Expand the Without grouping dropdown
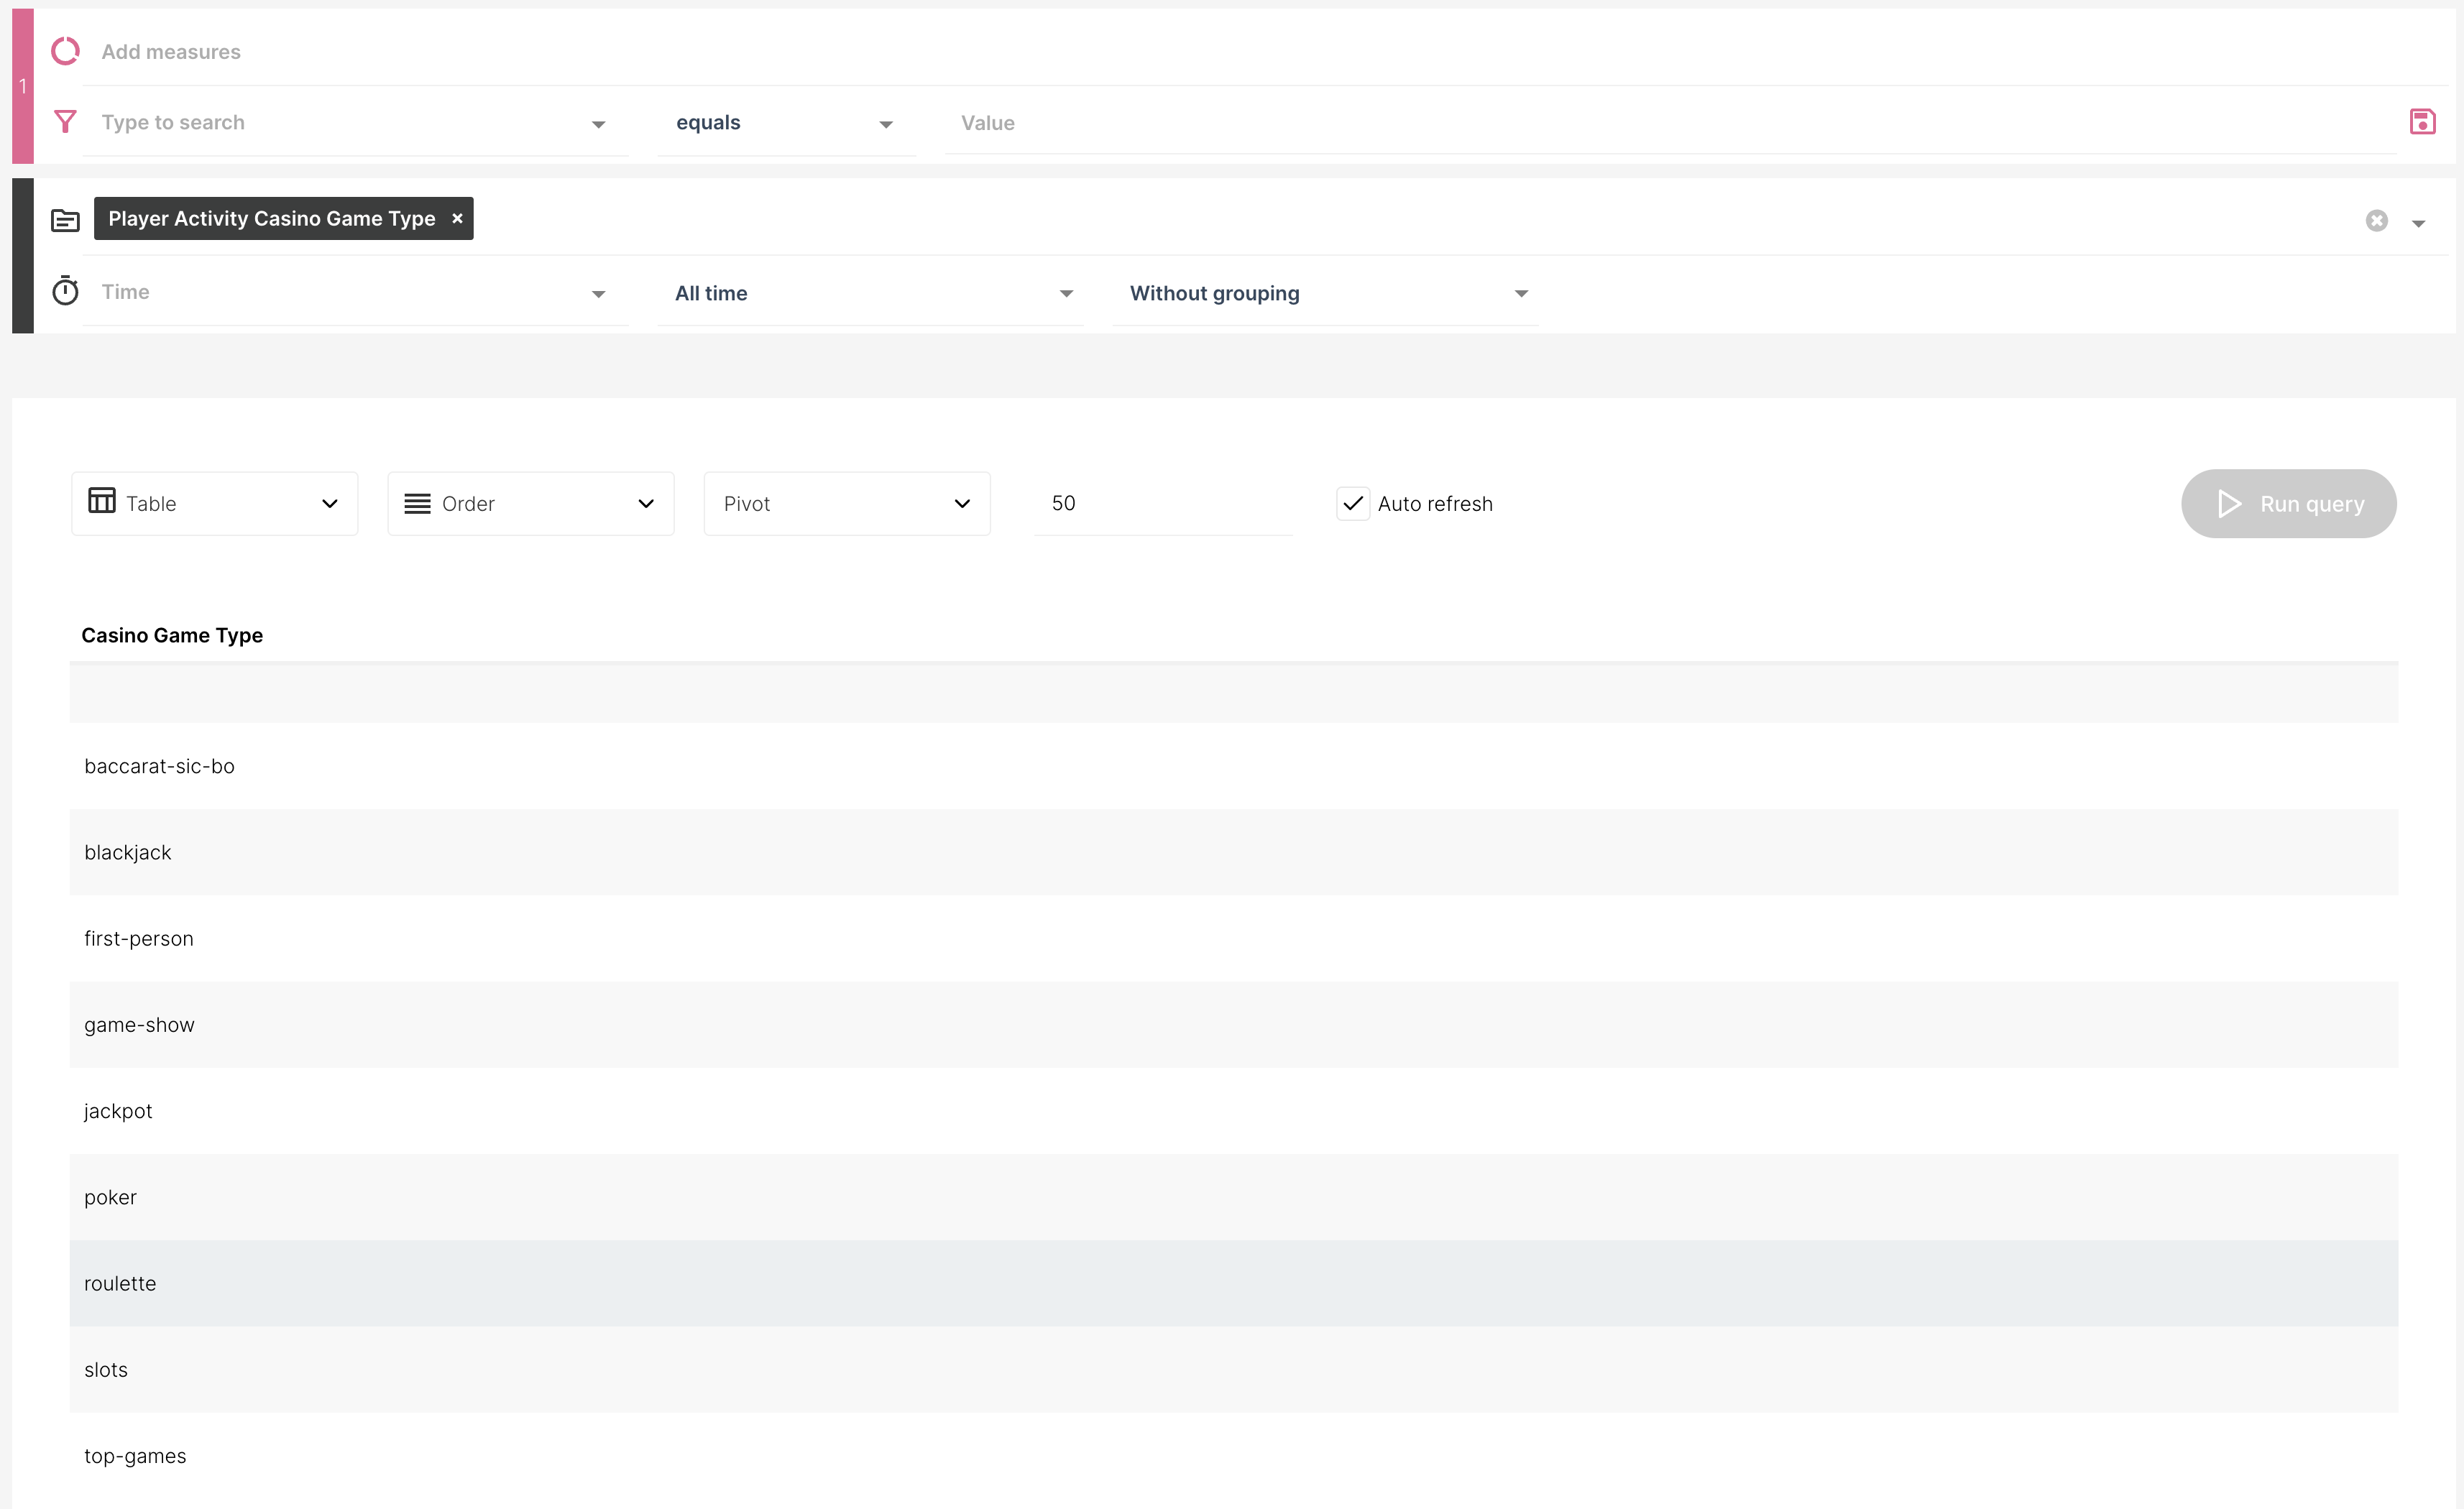This screenshot has width=2464, height=1509. point(1326,293)
